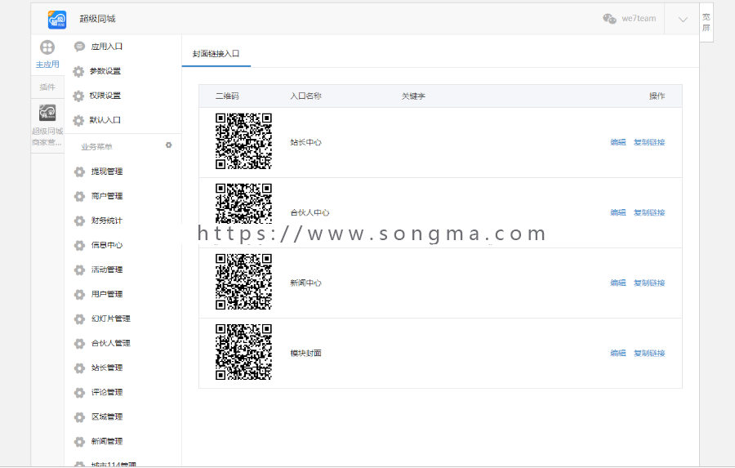
Task: Open 评论管理 in the business menu
Action: pos(107,393)
